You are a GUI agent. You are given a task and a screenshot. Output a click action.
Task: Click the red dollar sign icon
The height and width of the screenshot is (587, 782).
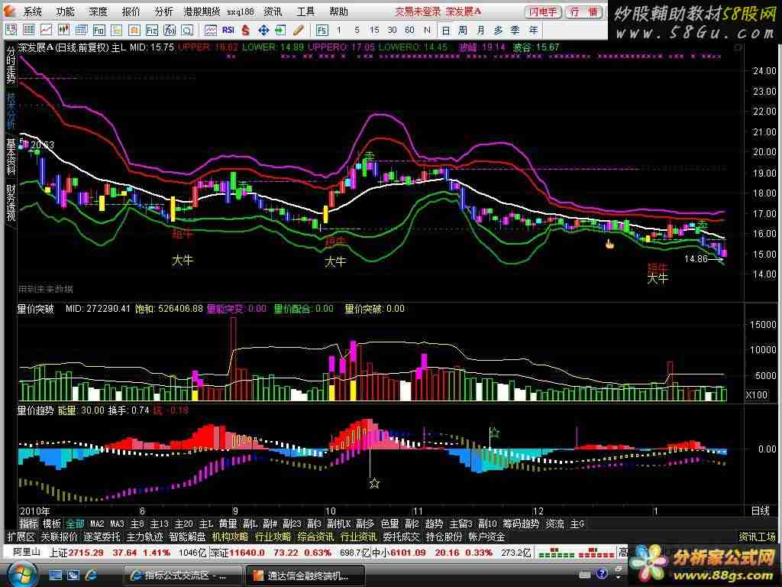(245, 31)
